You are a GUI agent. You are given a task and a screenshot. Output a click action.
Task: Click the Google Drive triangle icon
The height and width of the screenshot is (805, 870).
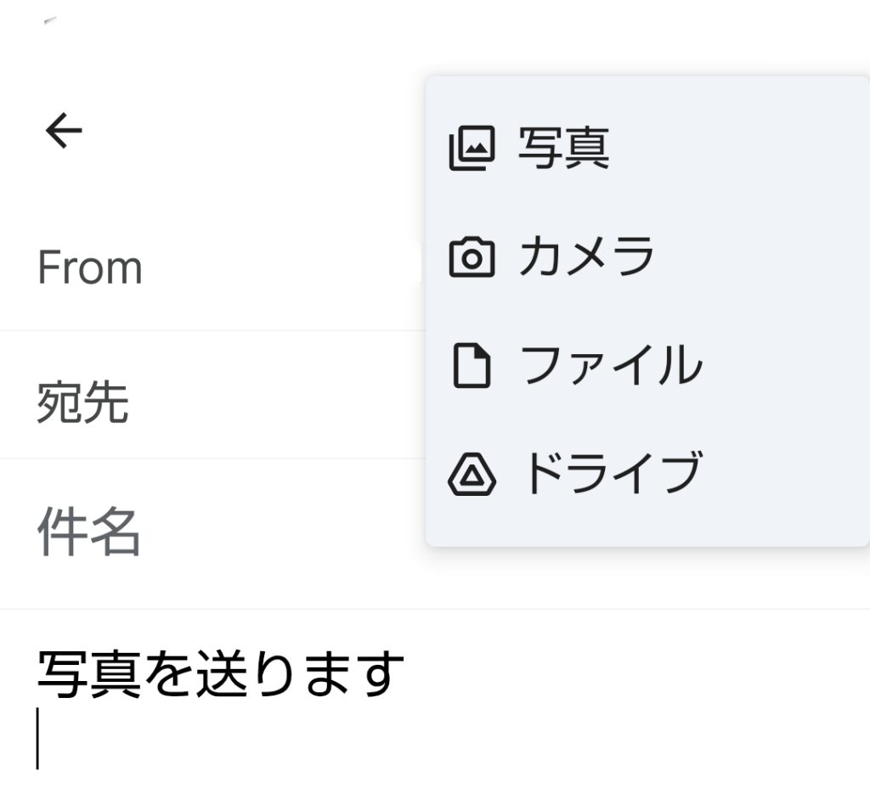(471, 474)
